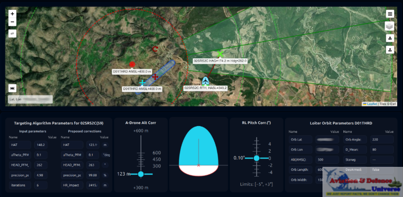
Task: Select the Orb Angle value field 220
Action: click(380, 140)
